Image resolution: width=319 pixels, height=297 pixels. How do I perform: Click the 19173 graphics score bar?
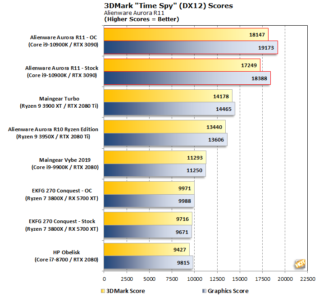(191, 47)
